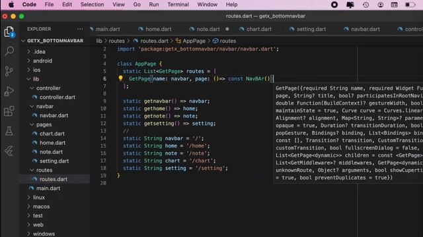Open the Explorer view in activity bar

point(9,32)
